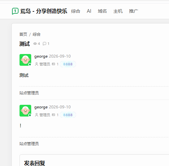Open the 测试 post title heading

click(x=24, y=44)
